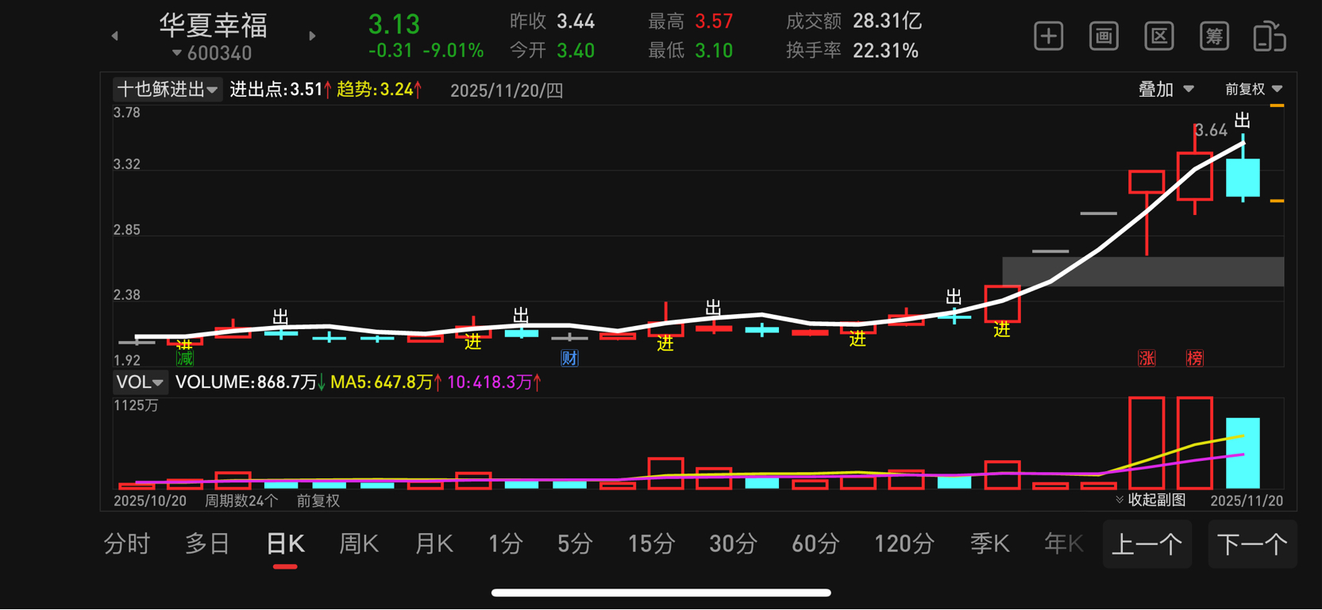
Task: Go to previous stock with left arrow
Action: click(x=115, y=36)
